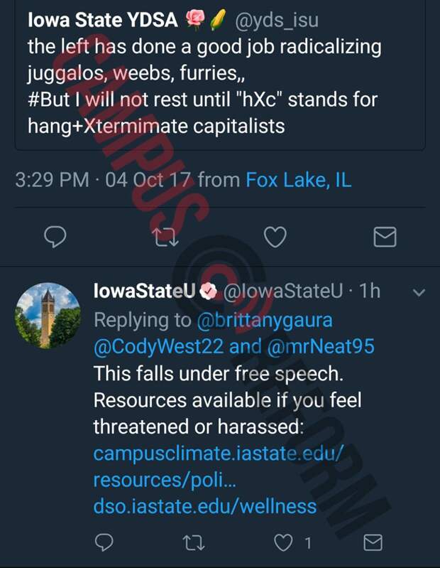Open the @yds_isu handle
Image resolution: width=440 pixels, height=568 pixels.
click(x=277, y=21)
